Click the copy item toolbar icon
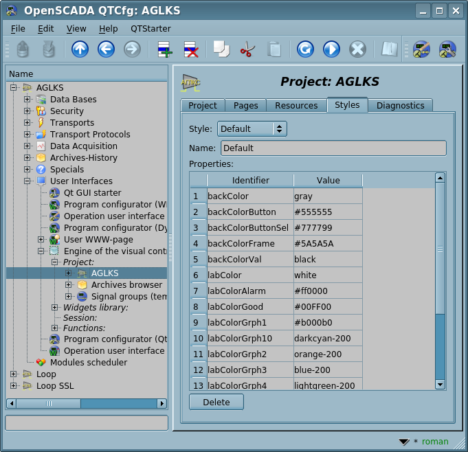The width and height of the screenshot is (468, 452). [x=221, y=49]
